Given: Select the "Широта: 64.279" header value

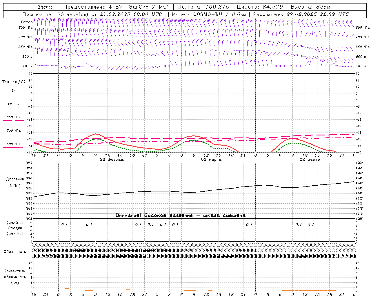Looking at the screenshot, I should 260,7.
